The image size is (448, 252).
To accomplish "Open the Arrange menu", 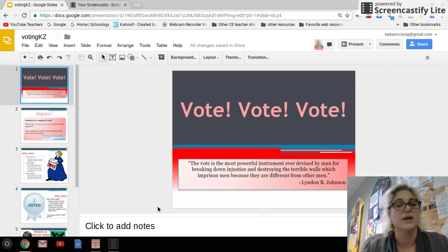I will coord(125,45).
